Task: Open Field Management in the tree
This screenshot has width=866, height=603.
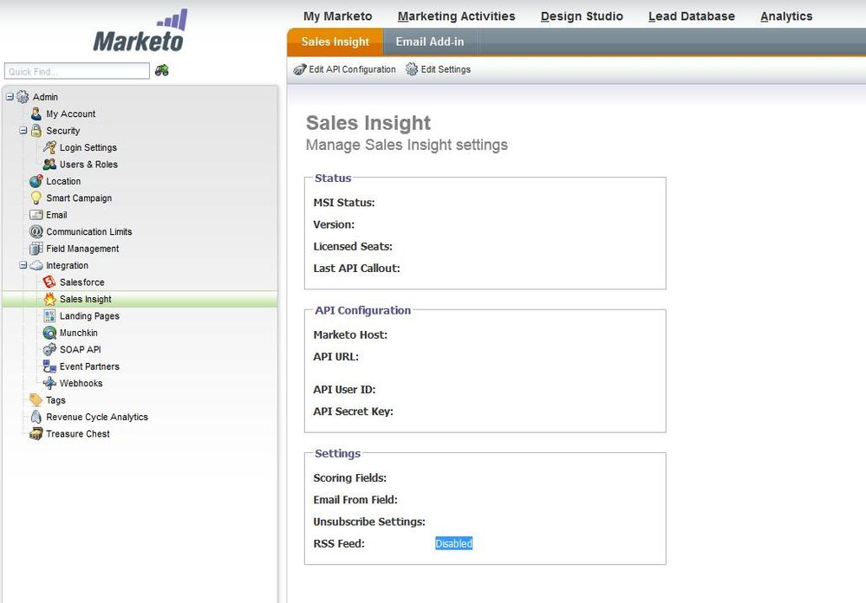Action: 82,249
